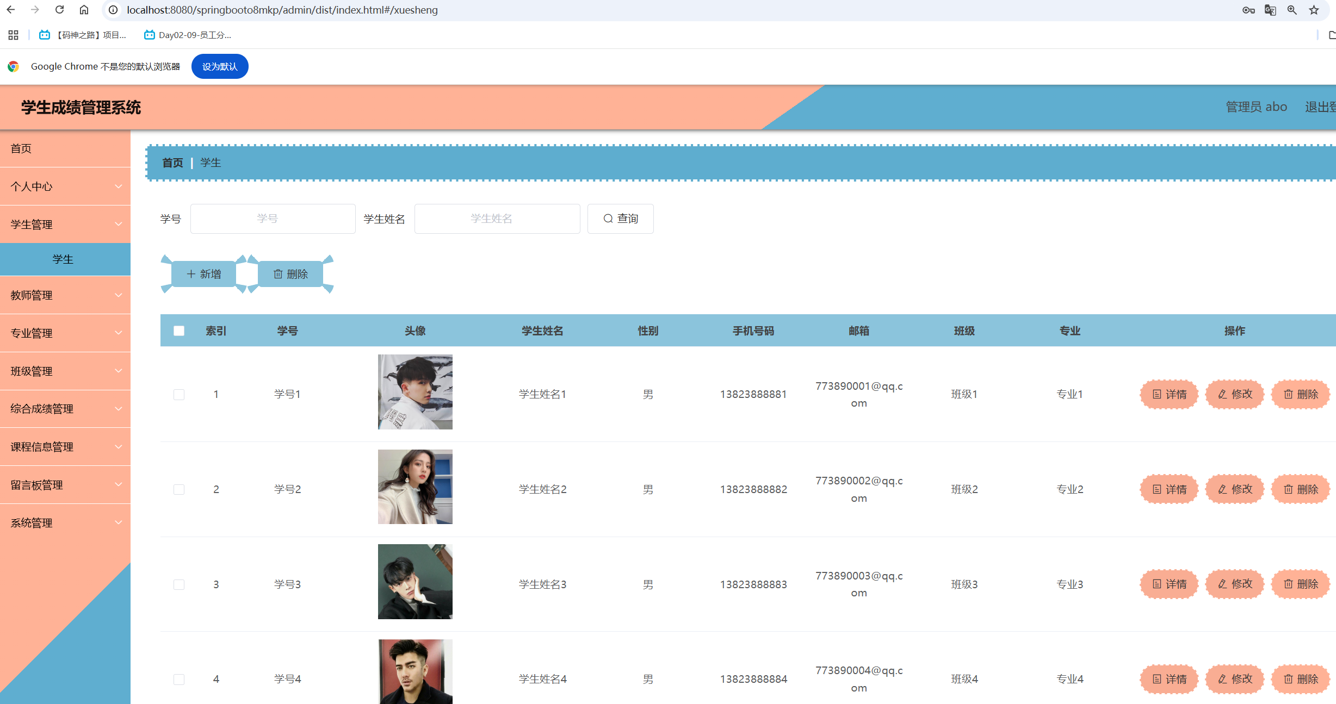Check the checkbox for row 学号3
This screenshot has height=704, width=1336.
pos(179,584)
